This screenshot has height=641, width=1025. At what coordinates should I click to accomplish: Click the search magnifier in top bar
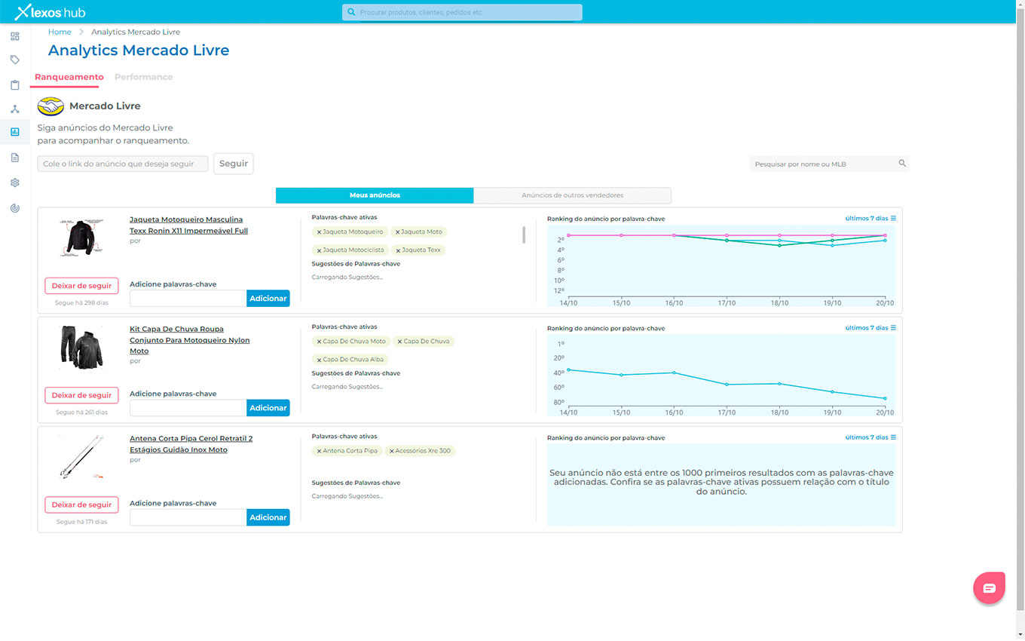[351, 12]
